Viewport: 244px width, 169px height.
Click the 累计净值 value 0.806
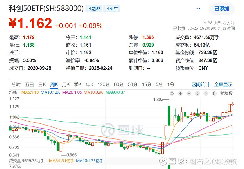click(x=157, y=60)
